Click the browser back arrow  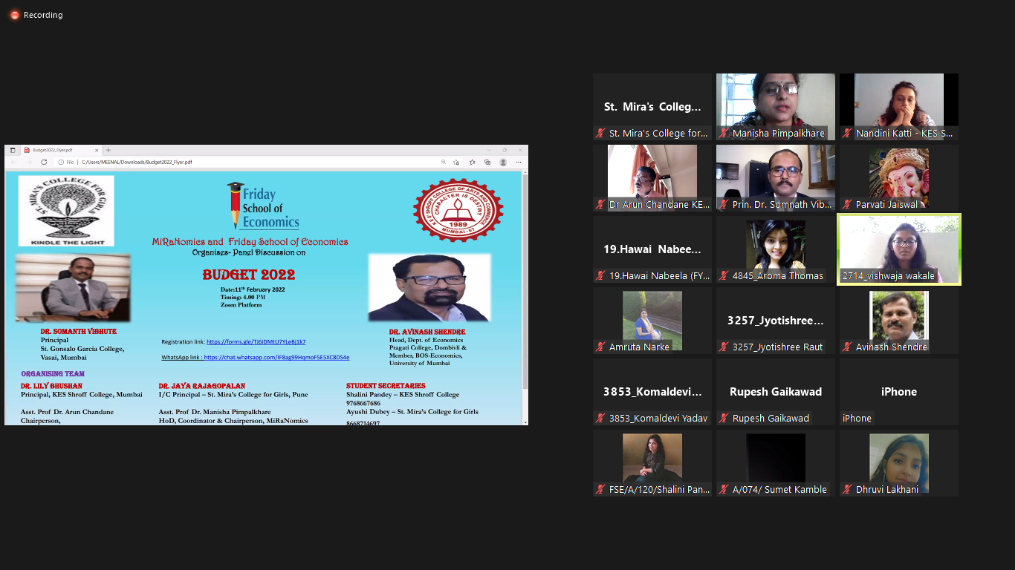(13, 162)
